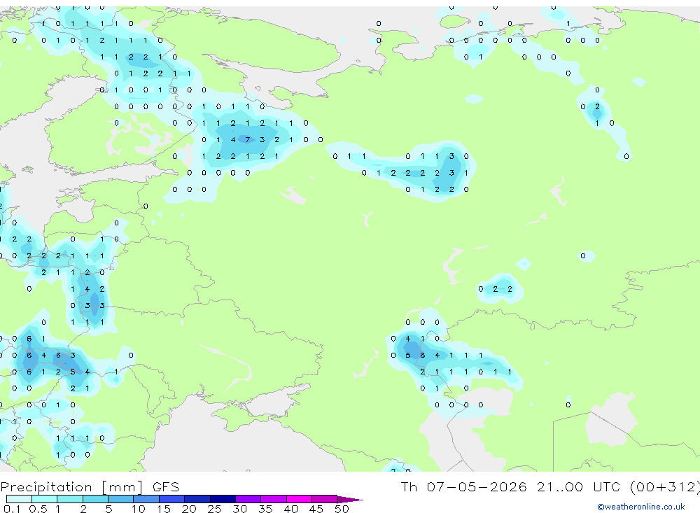
Task: Select the 20–25 mm legend swatch
Action: [x=197, y=499]
